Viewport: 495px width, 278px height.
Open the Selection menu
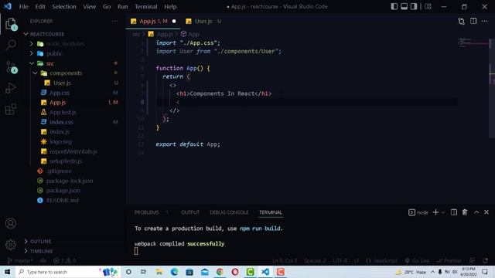pos(64,7)
